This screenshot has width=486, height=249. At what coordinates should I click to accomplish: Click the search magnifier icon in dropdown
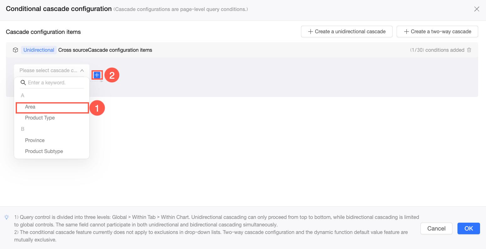pyautogui.click(x=23, y=82)
